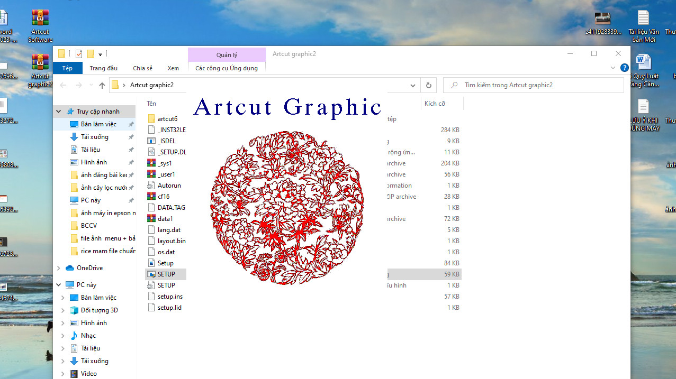Expand Đối tượng 3D under PC này
This screenshot has width=676, height=379.
point(64,310)
